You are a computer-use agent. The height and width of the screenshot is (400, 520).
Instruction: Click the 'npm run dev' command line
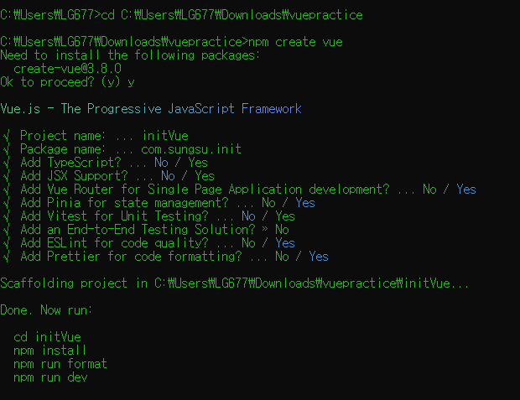[x=50, y=377]
